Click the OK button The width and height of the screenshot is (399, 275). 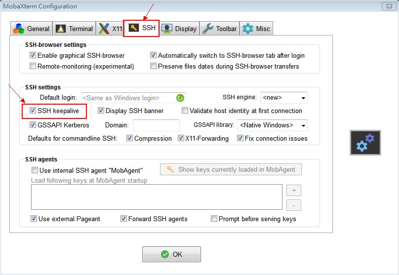(171, 254)
